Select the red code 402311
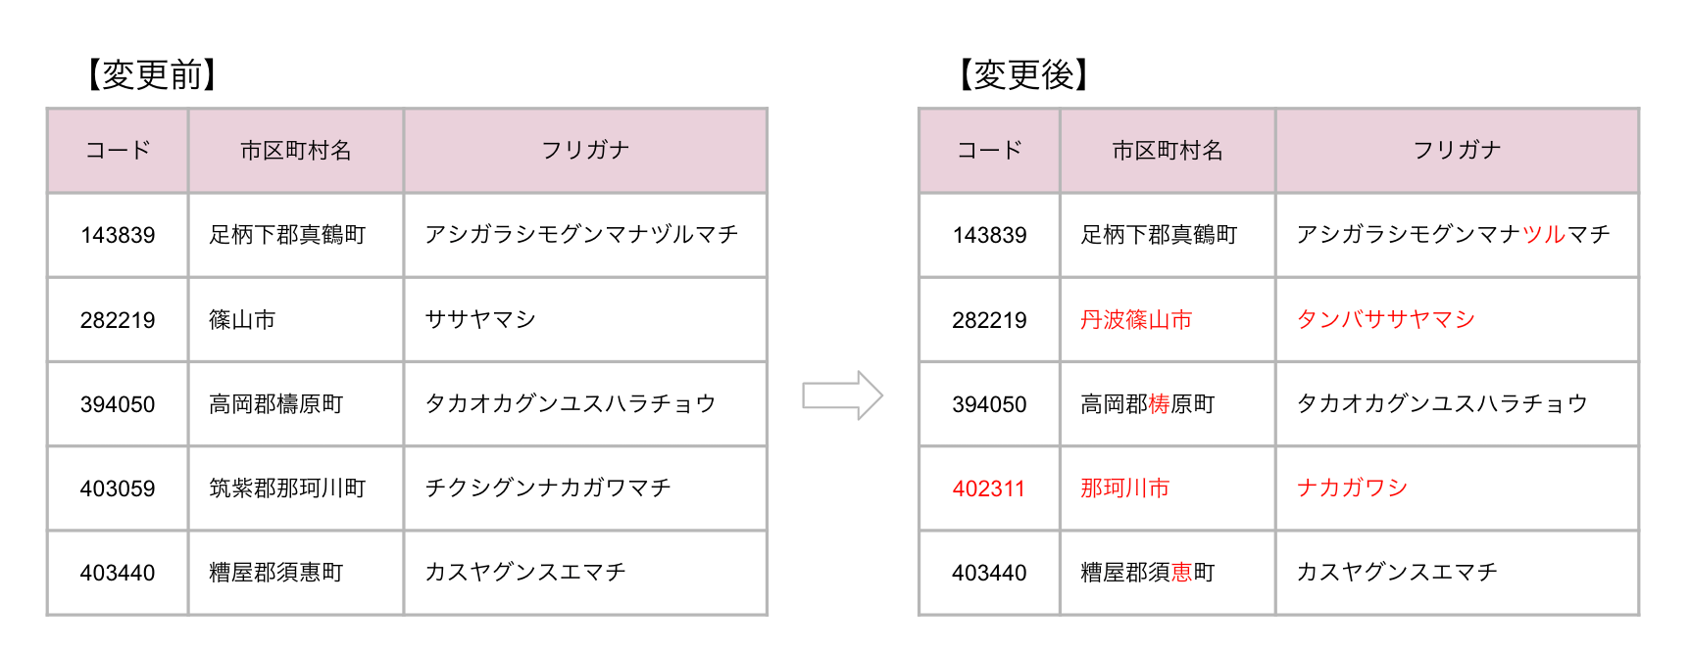The image size is (1690, 650). point(988,488)
